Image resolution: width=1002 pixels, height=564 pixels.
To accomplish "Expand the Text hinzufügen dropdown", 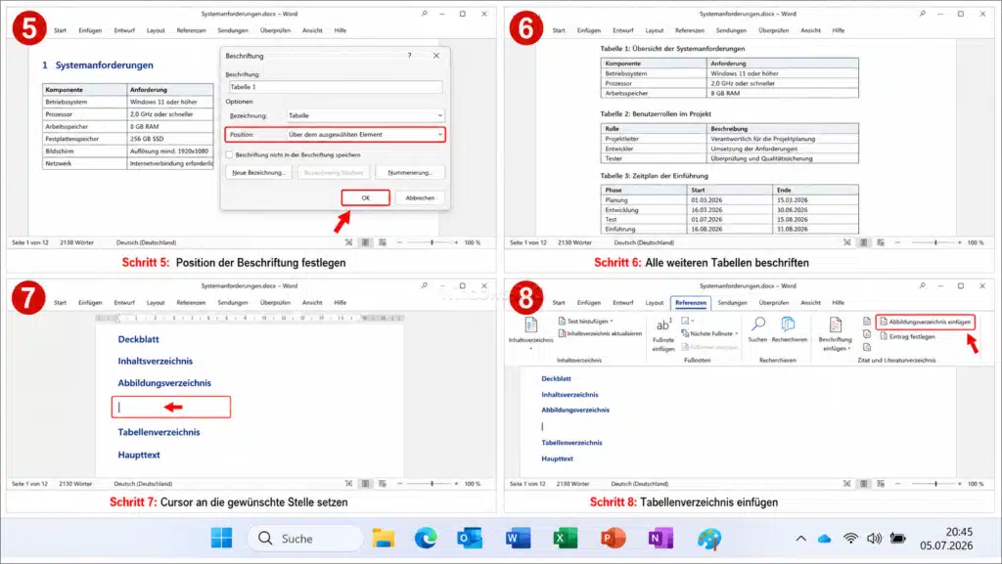I will [x=612, y=321].
